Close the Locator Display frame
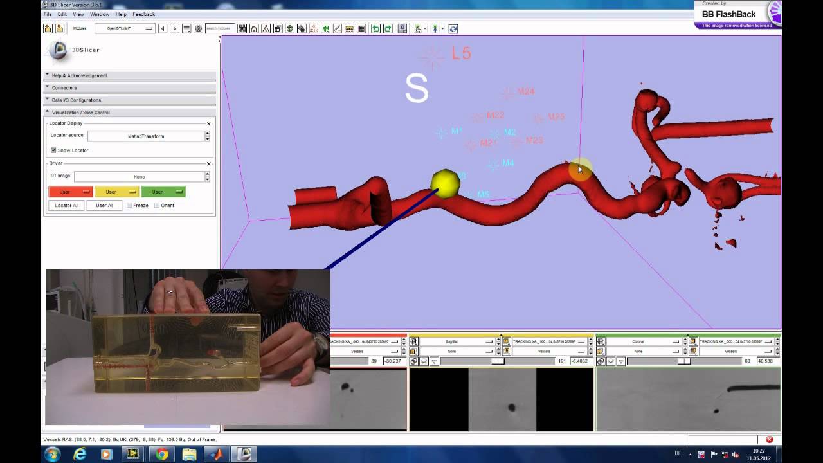This screenshot has height=463, width=823. tap(208, 123)
